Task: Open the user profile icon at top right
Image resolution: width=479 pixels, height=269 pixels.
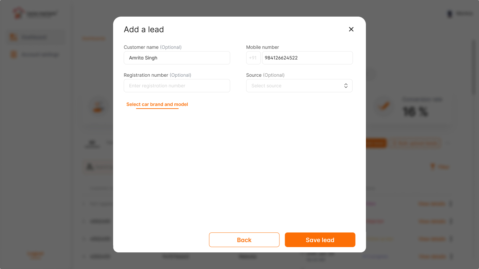Action: (x=450, y=14)
